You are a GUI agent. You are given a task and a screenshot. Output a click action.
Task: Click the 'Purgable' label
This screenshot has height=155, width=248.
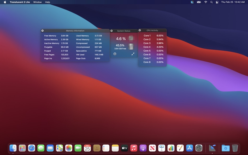click(x=48, y=47)
